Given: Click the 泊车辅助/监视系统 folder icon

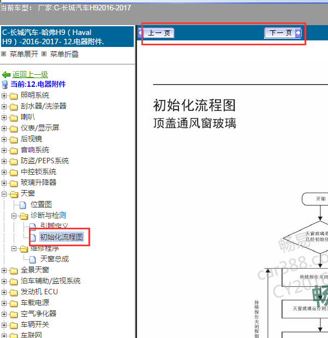Looking at the screenshot, I should click(14, 282).
